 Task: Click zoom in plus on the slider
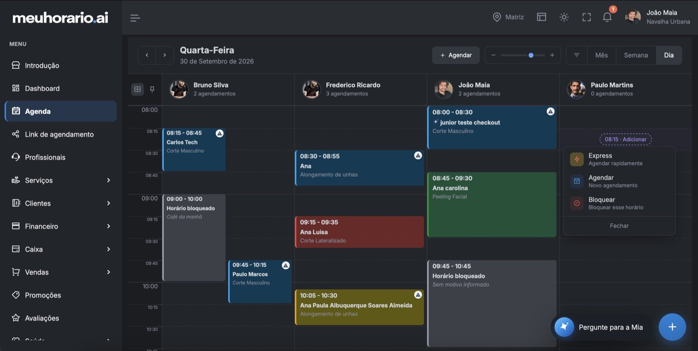pyautogui.click(x=552, y=55)
